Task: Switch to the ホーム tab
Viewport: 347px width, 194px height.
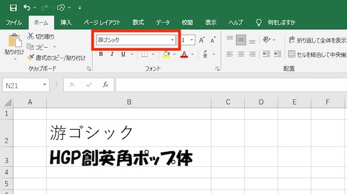Action: [41, 23]
